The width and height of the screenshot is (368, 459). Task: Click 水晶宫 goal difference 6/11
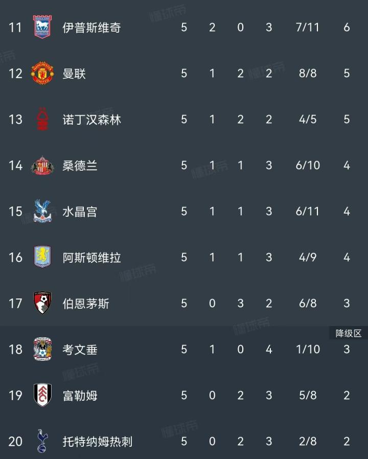click(x=307, y=211)
